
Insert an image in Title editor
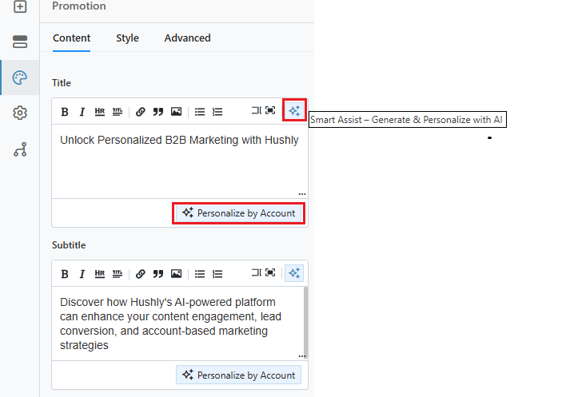point(176,112)
